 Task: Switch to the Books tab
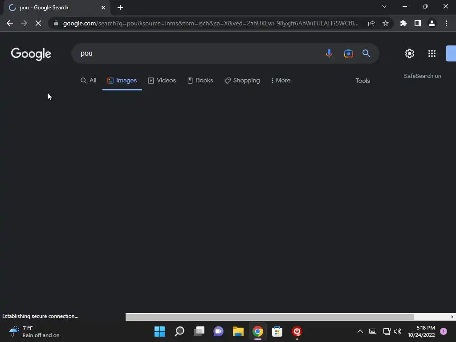(200, 81)
